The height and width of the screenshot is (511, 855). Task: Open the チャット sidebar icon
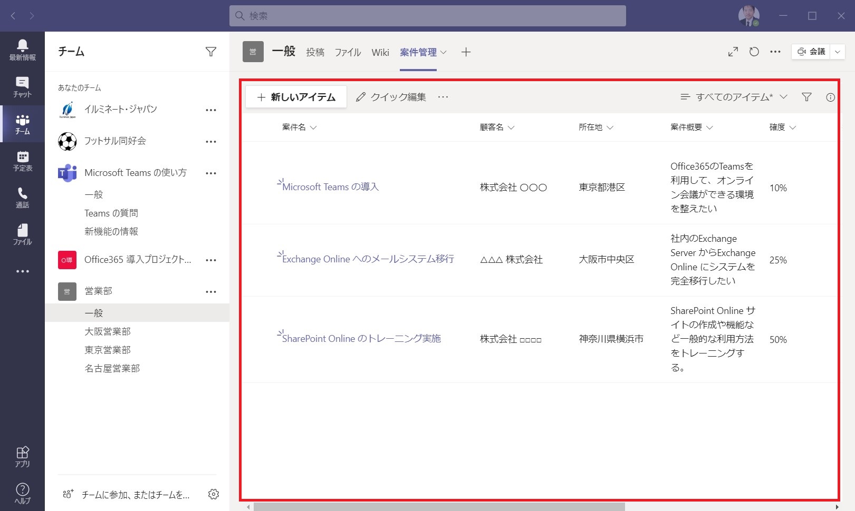(22, 87)
